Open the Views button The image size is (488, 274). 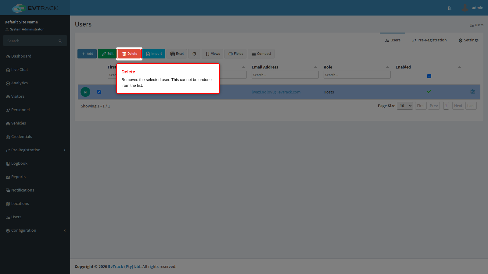click(x=213, y=54)
